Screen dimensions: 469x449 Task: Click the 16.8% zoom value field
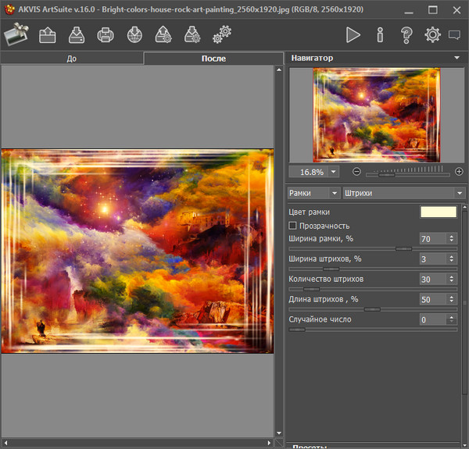310,172
